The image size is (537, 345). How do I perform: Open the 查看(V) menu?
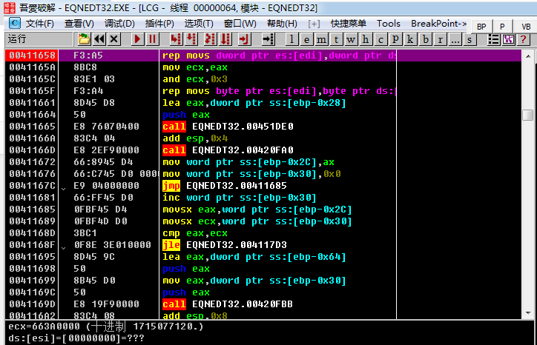tap(79, 24)
